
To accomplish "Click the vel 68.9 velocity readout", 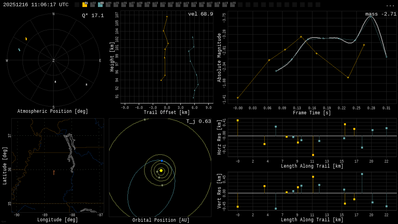I will (201, 14).
